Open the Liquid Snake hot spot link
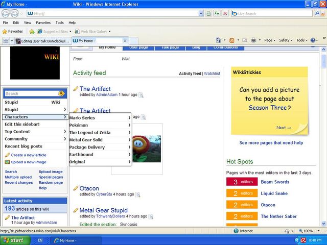 point(274,193)
